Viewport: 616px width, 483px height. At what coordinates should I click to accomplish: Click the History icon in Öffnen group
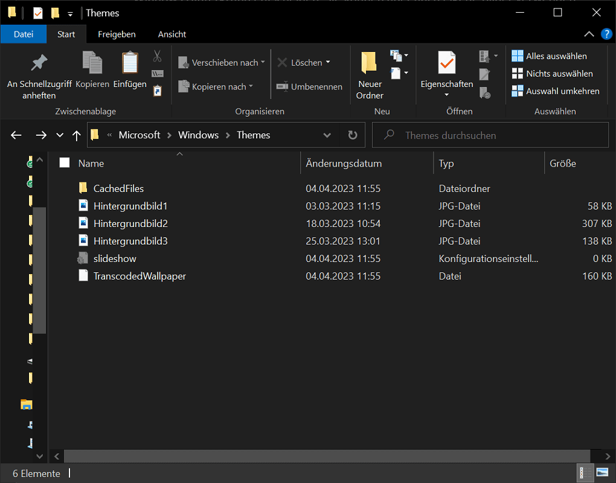click(485, 92)
